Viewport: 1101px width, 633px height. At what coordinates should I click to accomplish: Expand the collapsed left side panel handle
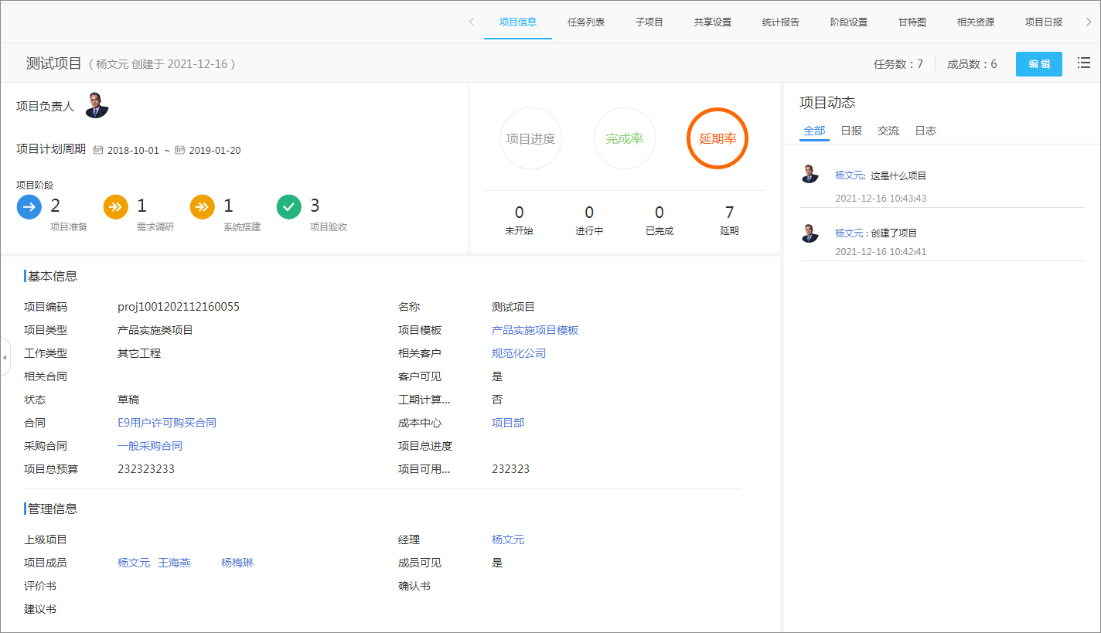click(5, 357)
